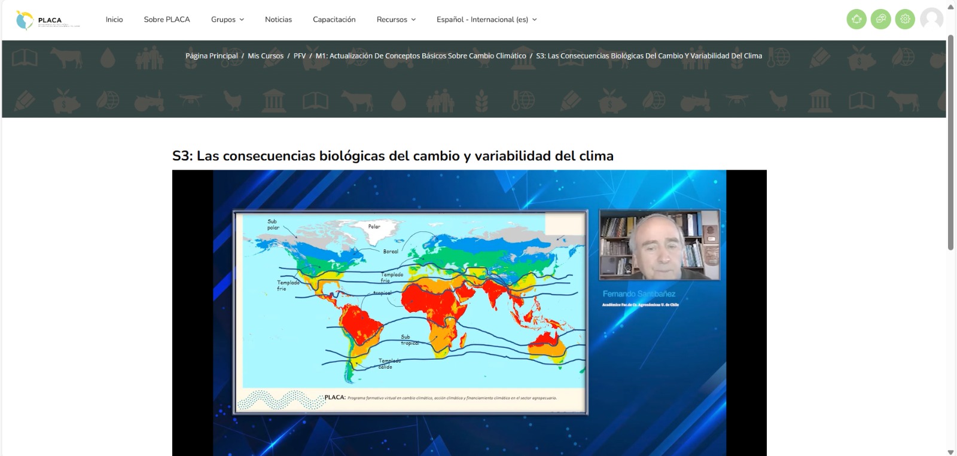
Task: Open the Noticias menu item
Action: [x=278, y=20]
